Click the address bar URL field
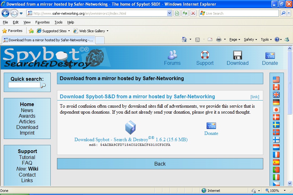 [97, 13]
